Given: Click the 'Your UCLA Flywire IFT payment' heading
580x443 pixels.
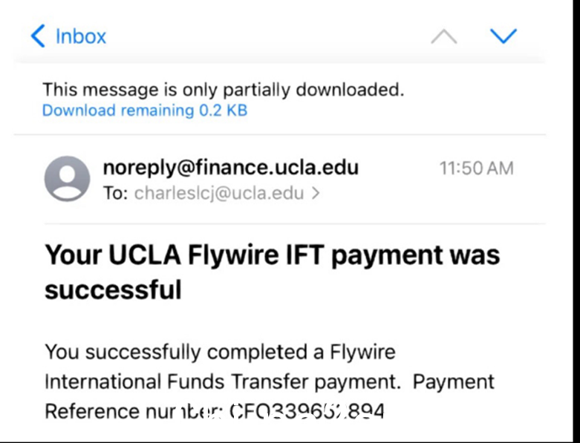Looking at the screenshot, I should (x=244, y=255).
